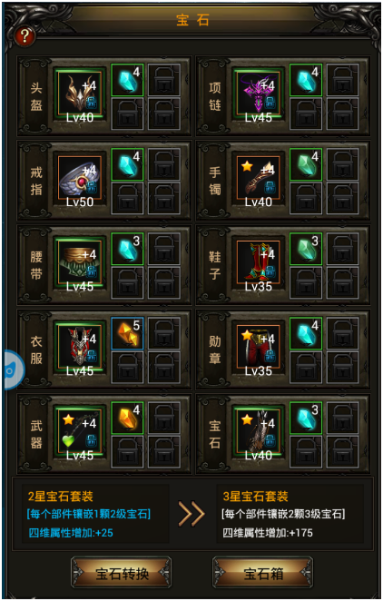Image resolution: width=383 pixels, height=601 pixels.
Task: Click the level 3 green gem in shoes row
Action: [x=306, y=249]
